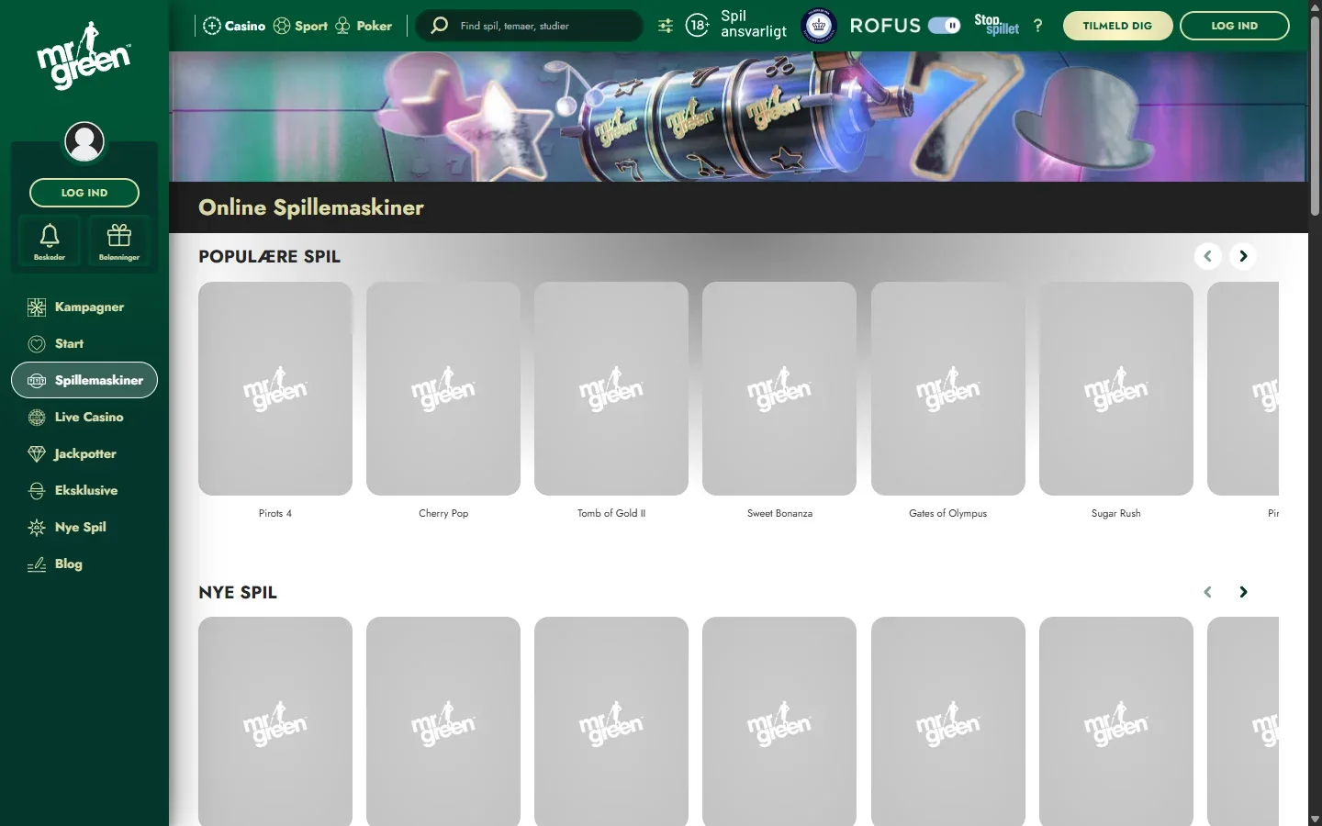
Task: Click LOG IND in the top bar
Action: 1235,26
